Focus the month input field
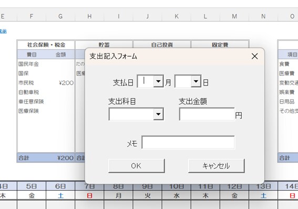The width and height of the screenshot is (298, 209). click(x=146, y=81)
